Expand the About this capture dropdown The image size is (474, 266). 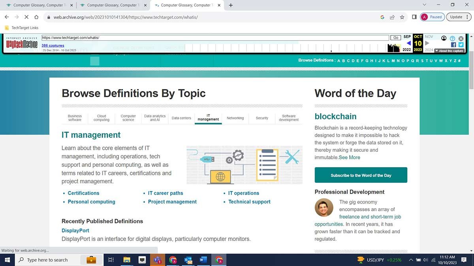(x=449, y=51)
